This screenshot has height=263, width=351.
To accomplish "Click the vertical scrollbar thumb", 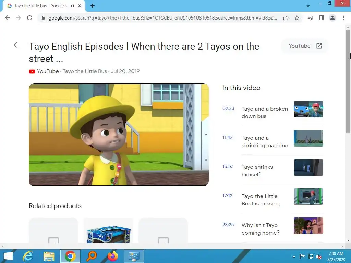I will pos(348,82).
